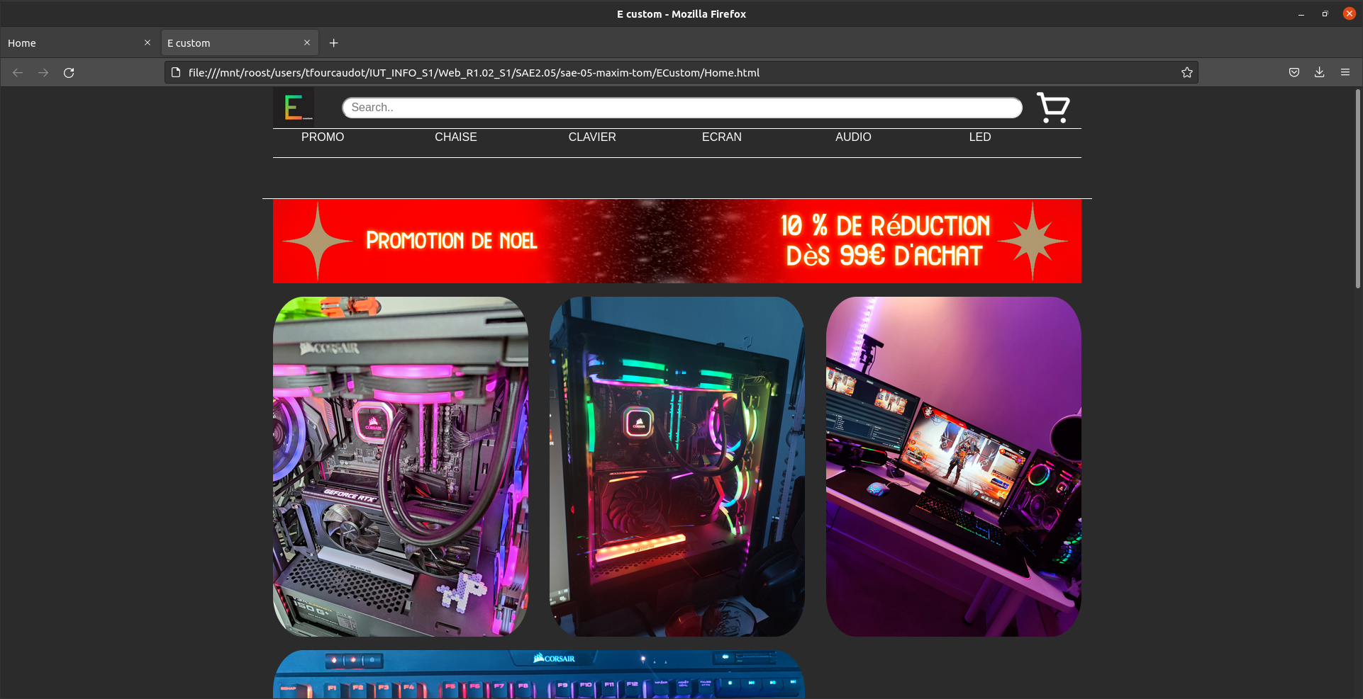This screenshot has width=1363, height=699.
Task: Click the forward navigation arrow
Action: pos(43,72)
